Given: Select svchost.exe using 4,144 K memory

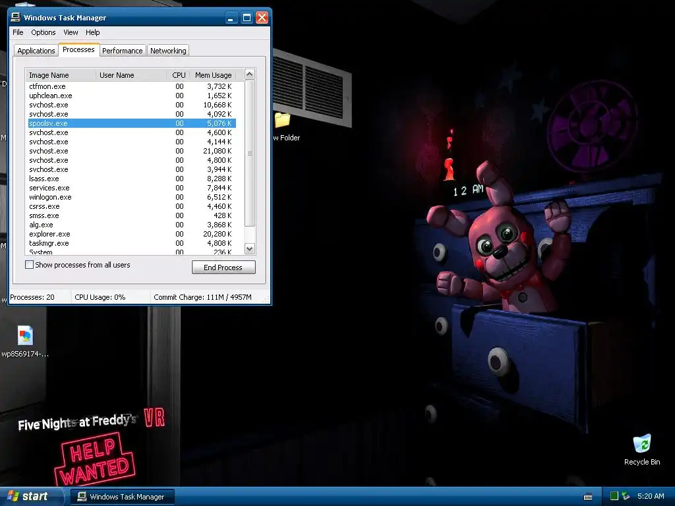Looking at the screenshot, I should (x=131, y=142).
